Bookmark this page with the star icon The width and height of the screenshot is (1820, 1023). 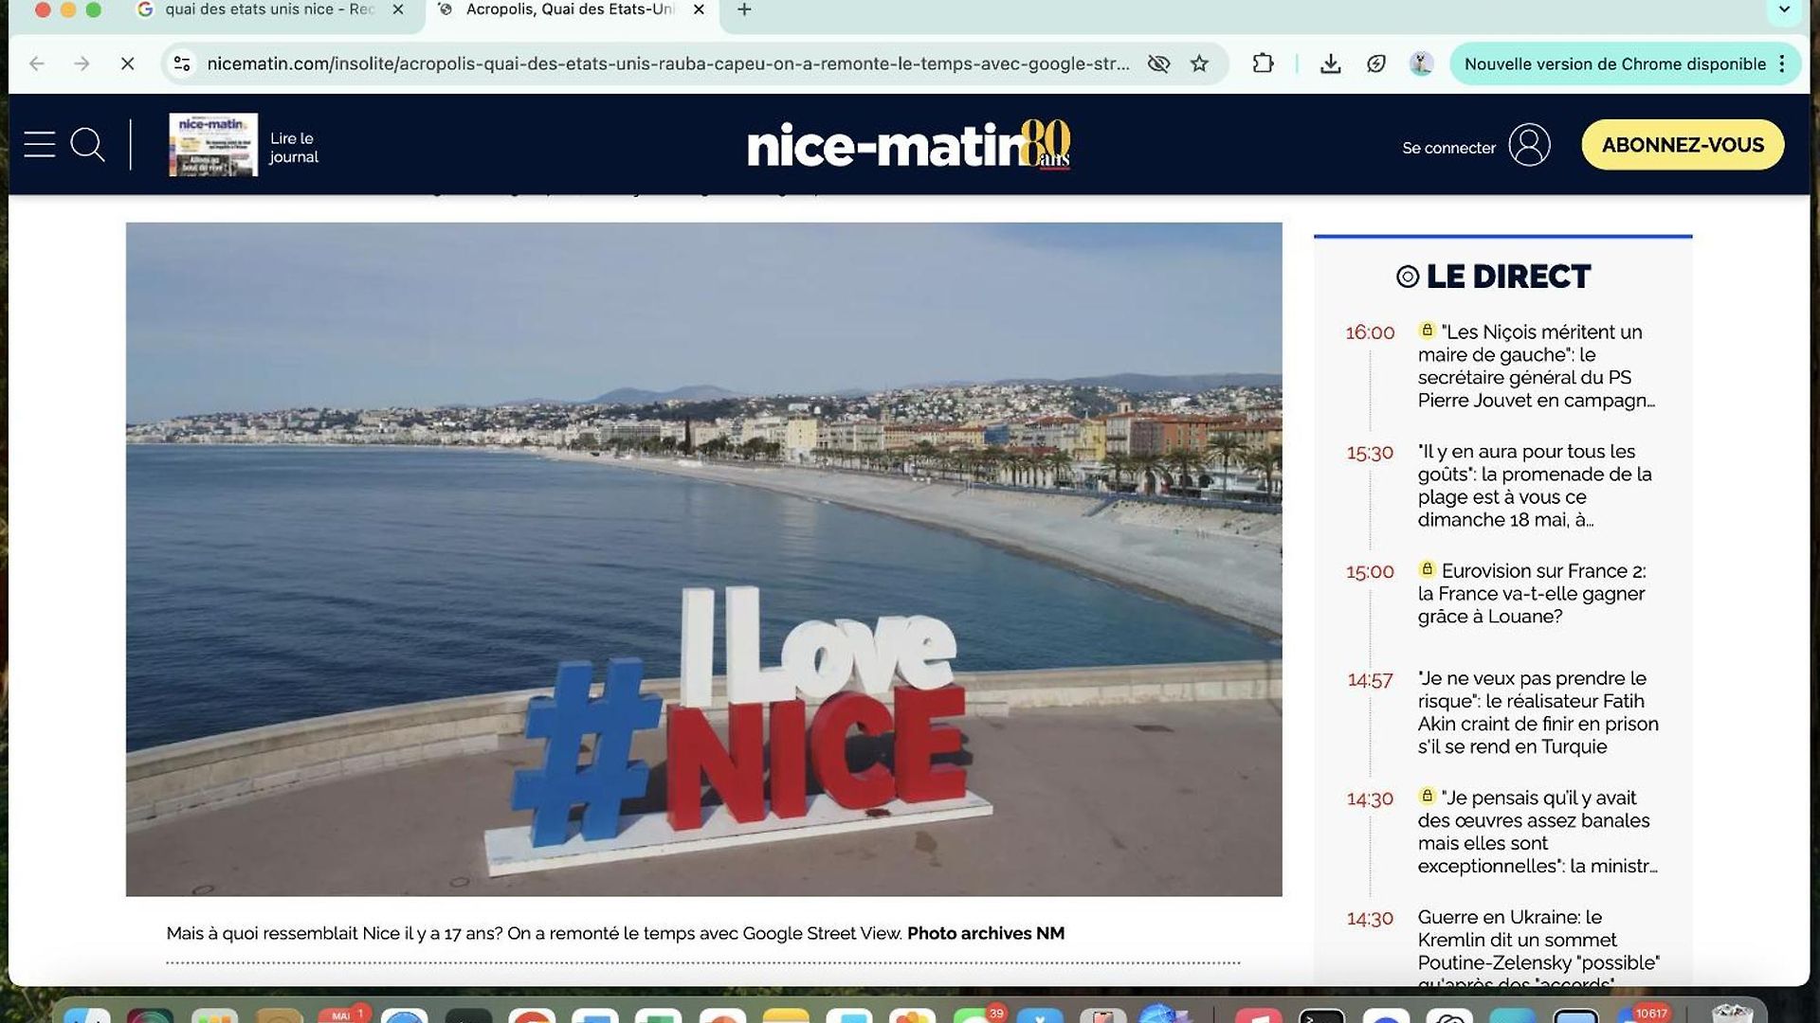click(x=1200, y=63)
